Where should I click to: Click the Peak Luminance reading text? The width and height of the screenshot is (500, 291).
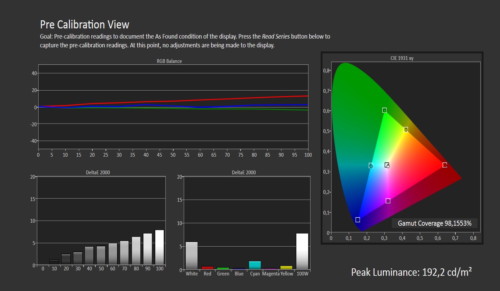pyautogui.click(x=411, y=272)
